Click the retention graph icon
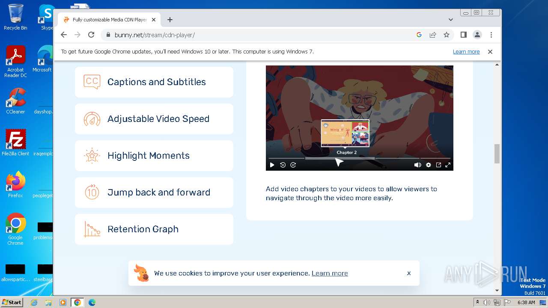 (x=92, y=229)
